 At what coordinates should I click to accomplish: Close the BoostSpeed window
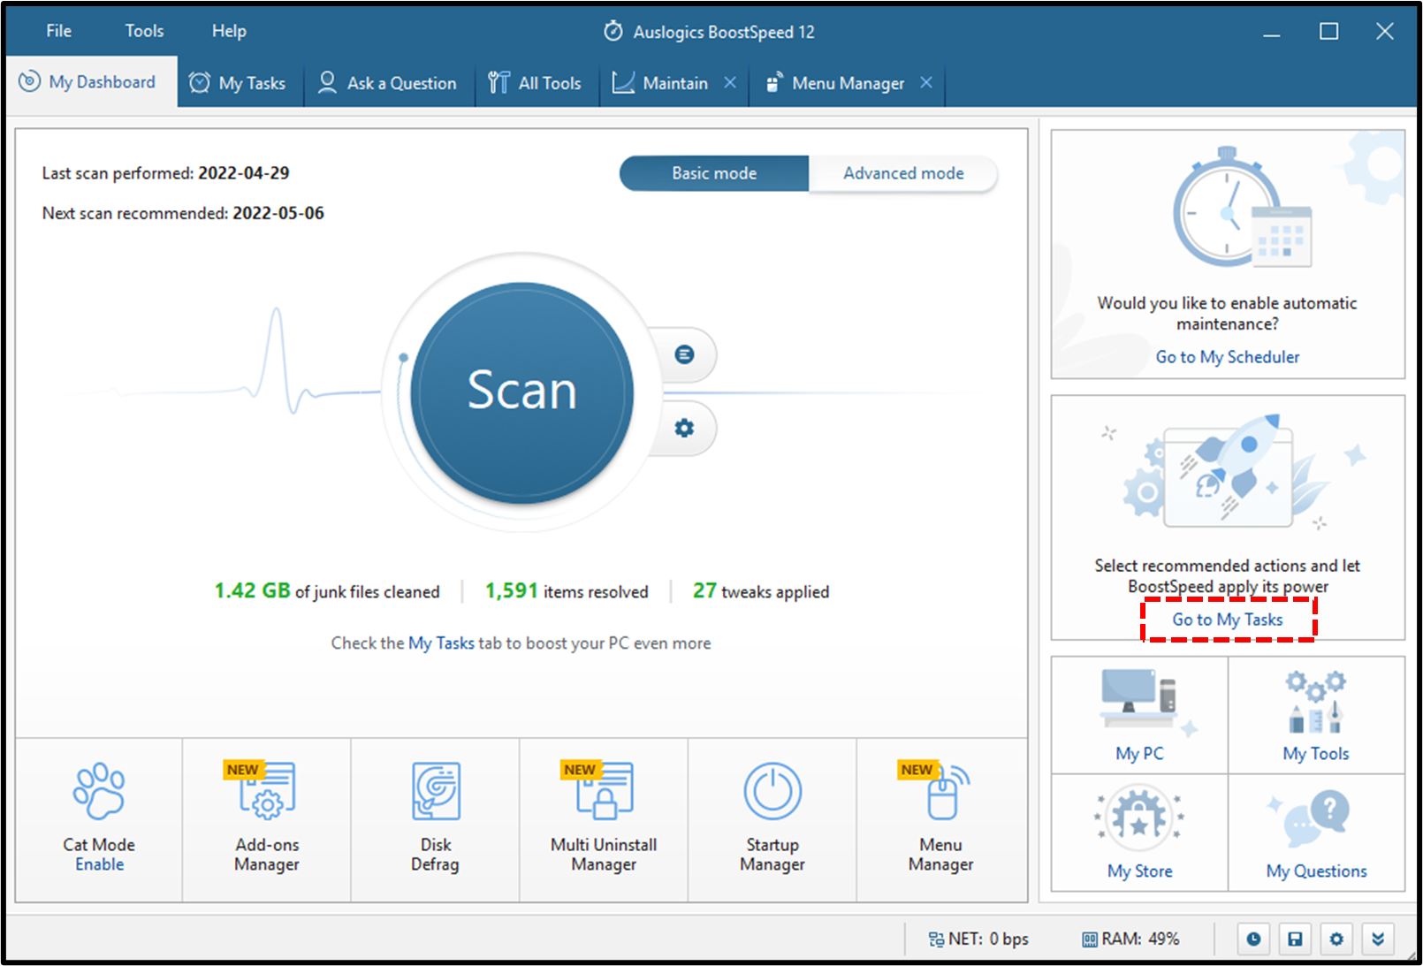pyautogui.click(x=1385, y=32)
